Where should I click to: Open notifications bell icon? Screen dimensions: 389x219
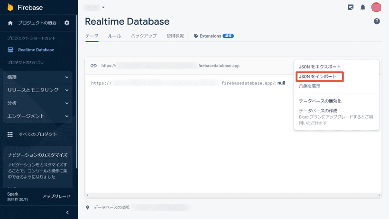point(363,8)
